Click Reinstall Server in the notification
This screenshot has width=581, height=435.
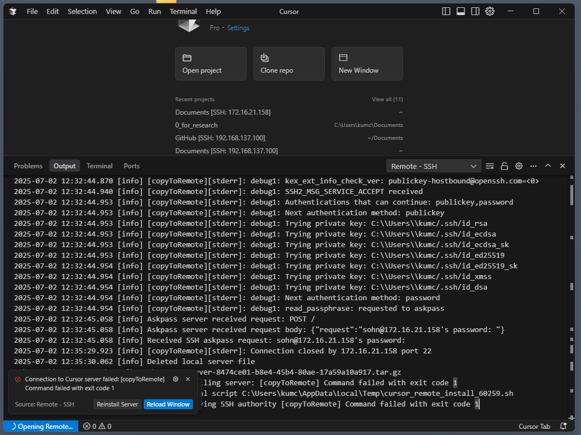click(117, 404)
